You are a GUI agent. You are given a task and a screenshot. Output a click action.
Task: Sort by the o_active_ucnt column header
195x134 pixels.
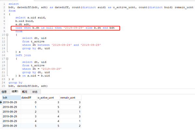[x=48, y=97]
